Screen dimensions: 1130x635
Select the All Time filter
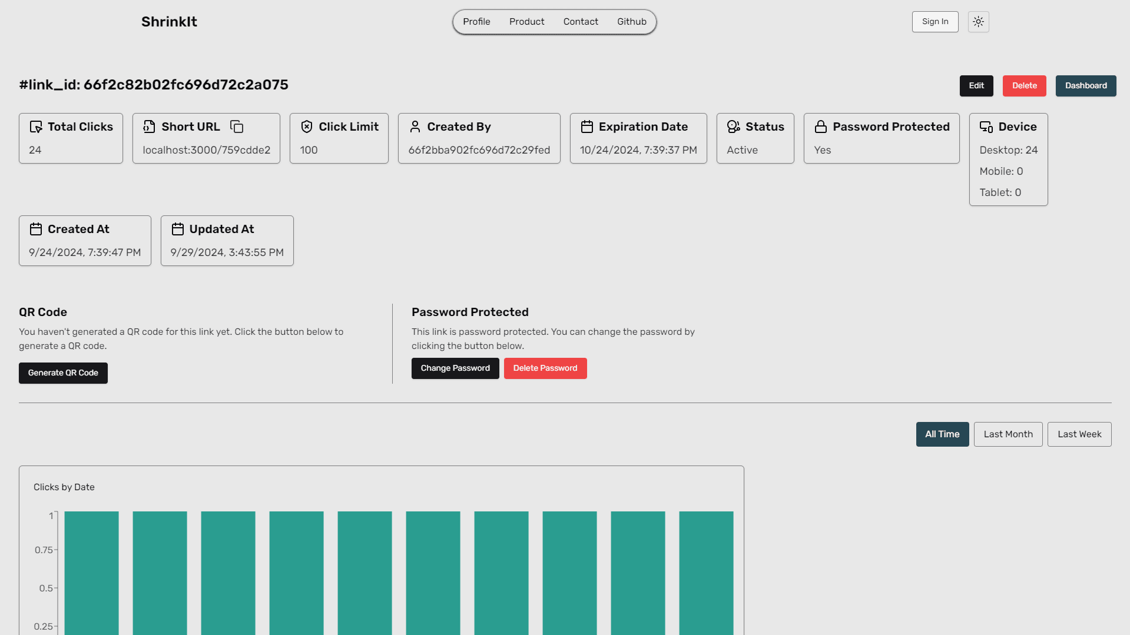[942, 434]
